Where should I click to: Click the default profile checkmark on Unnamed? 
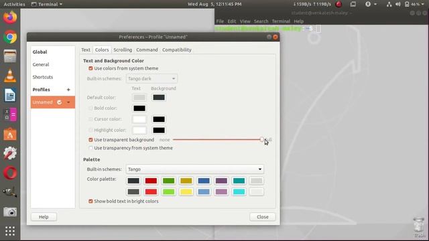point(60,102)
